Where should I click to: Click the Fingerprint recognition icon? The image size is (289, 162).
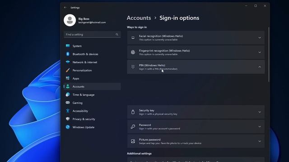[x=133, y=52]
